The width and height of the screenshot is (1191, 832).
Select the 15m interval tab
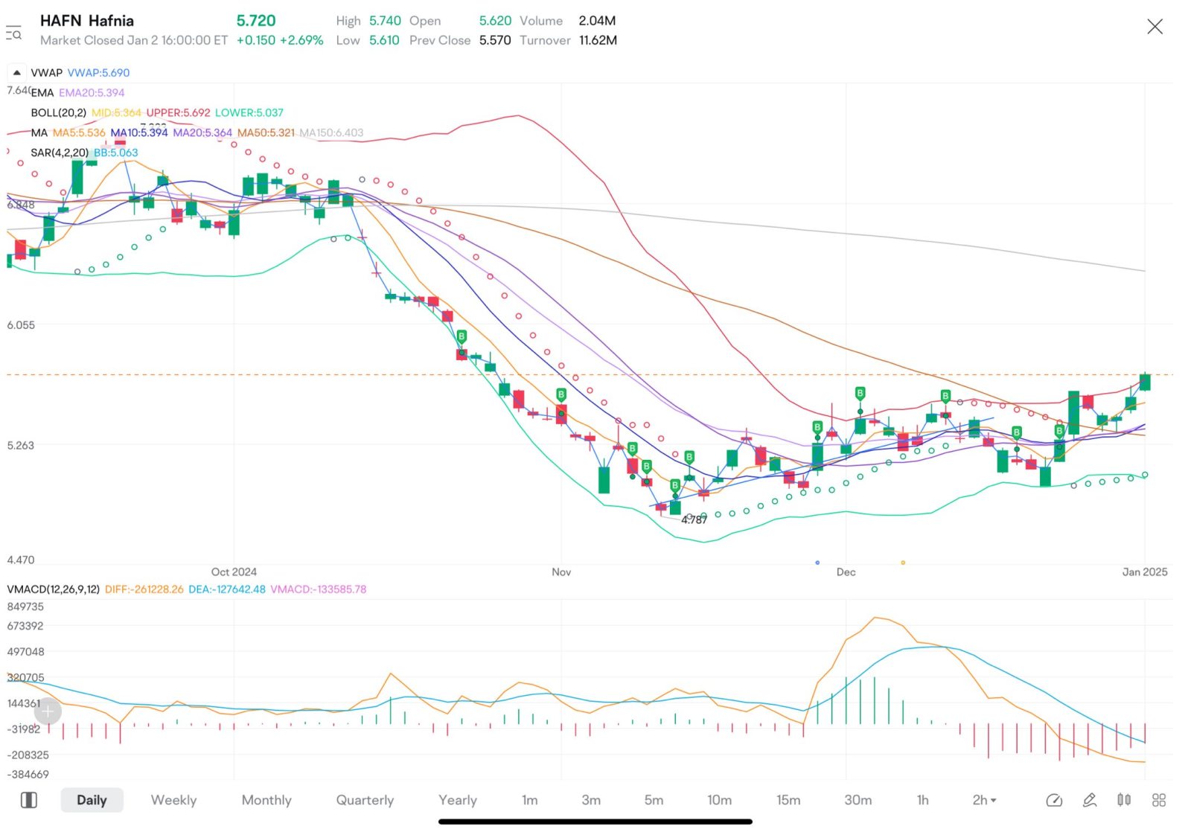(x=788, y=800)
